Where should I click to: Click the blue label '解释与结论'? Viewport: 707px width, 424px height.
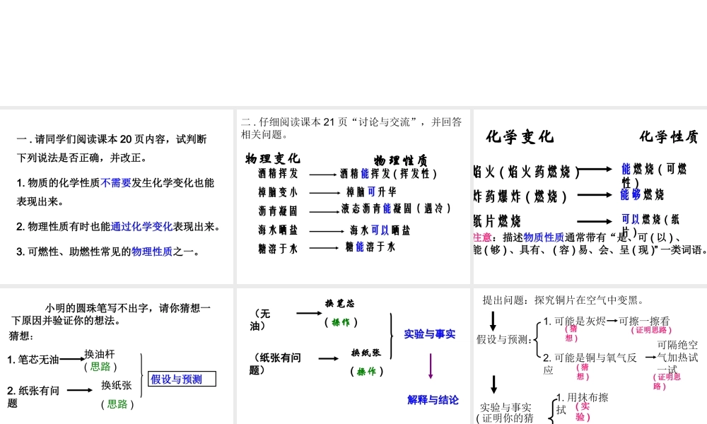pyautogui.click(x=433, y=400)
